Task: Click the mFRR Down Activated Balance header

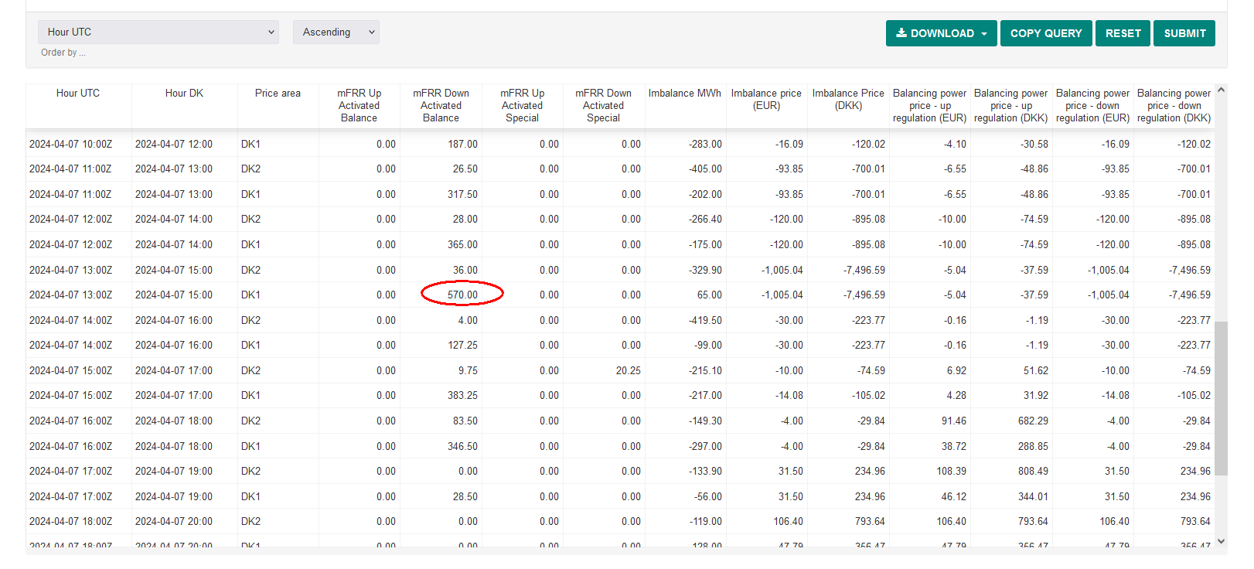Action: pyautogui.click(x=441, y=105)
